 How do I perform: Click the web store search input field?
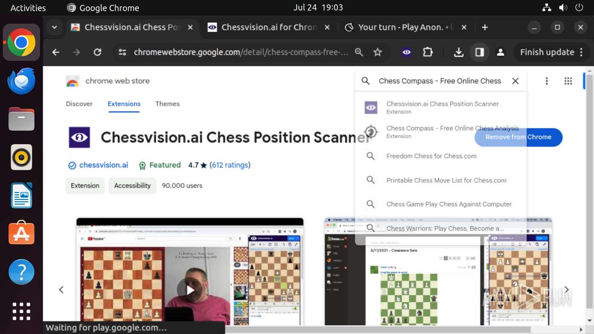tap(440, 81)
